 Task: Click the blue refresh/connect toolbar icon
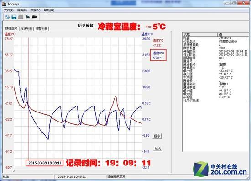tap(7, 16)
